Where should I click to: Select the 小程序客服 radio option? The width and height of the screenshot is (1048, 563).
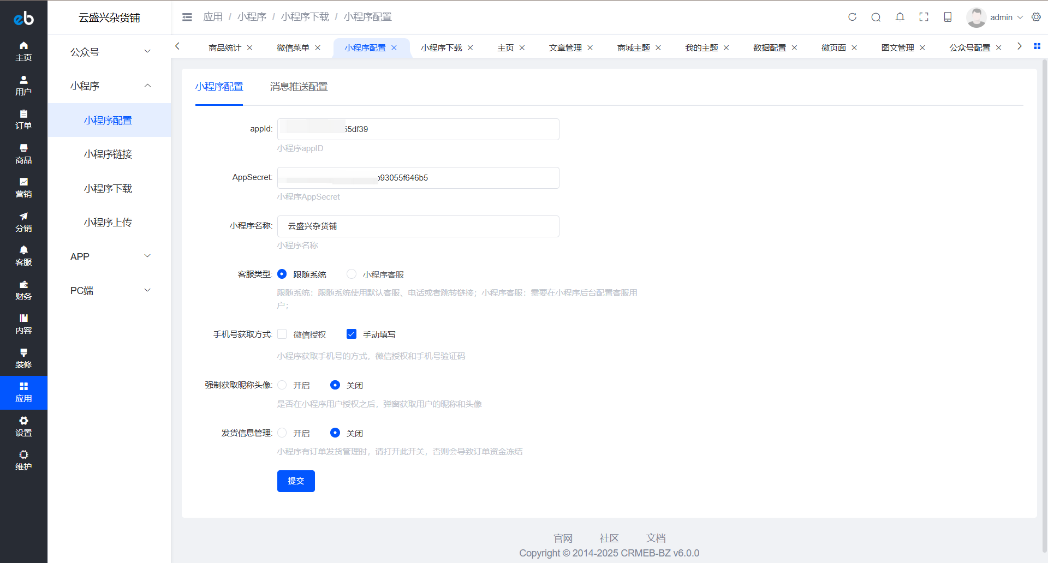pyautogui.click(x=351, y=274)
